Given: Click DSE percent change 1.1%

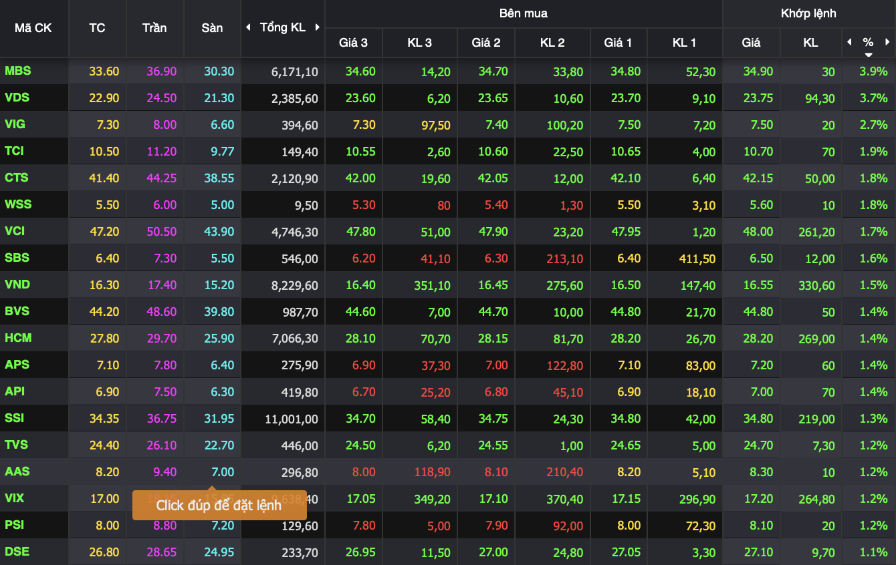Looking at the screenshot, I should click(874, 552).
